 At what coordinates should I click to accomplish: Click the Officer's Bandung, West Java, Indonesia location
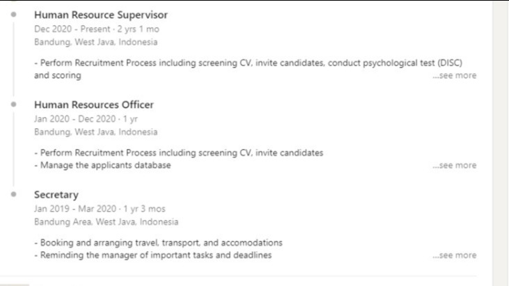[x=95, y=132]
